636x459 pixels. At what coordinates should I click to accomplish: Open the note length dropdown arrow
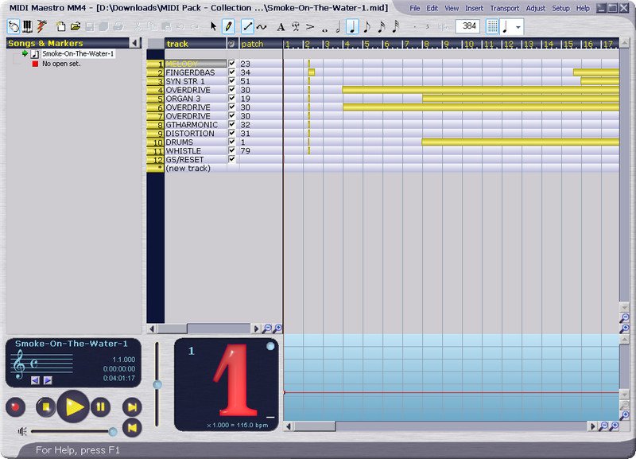coord(519,26)
